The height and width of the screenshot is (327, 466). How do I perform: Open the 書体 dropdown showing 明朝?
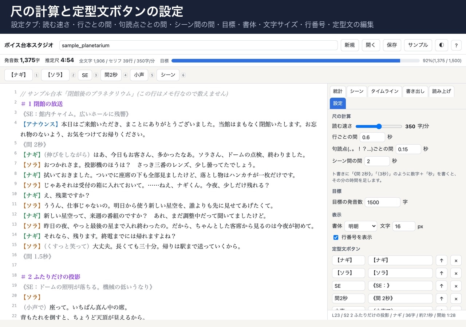coord(360,226)
